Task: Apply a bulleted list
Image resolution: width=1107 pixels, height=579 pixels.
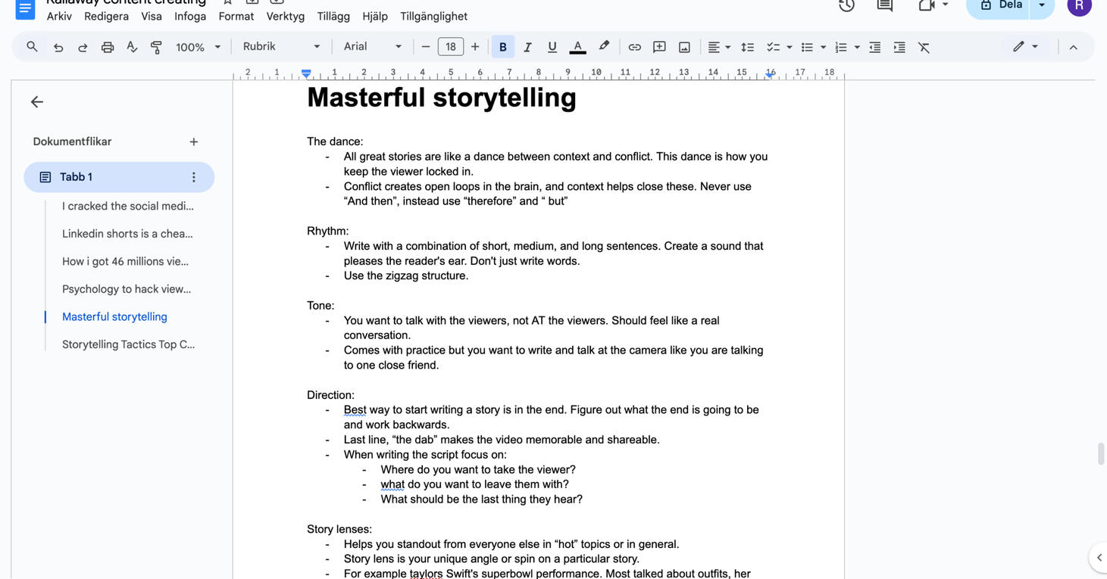Action: [807, 47]
